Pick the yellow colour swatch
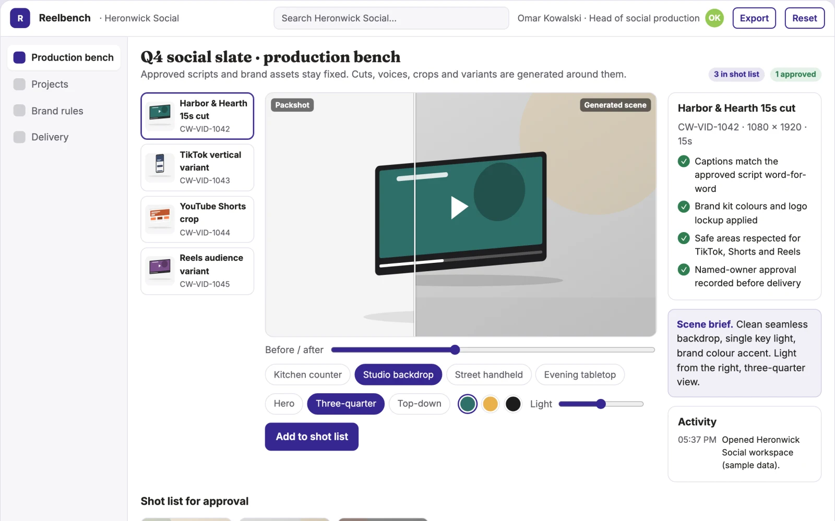 [490, 404]
